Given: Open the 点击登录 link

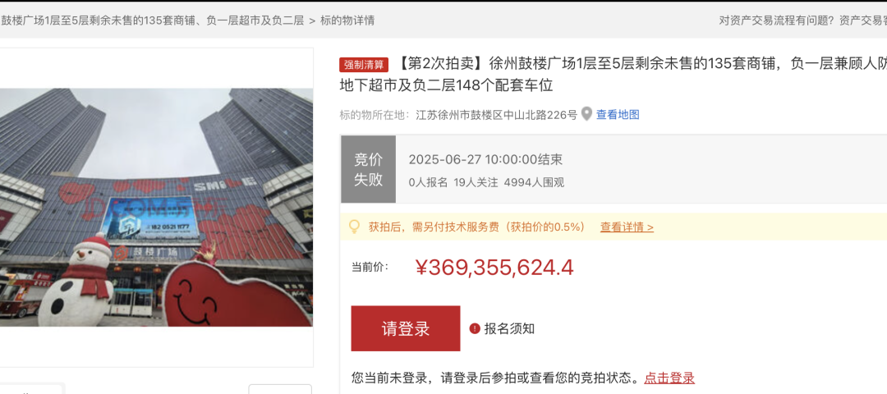Looking at the screenshot, I should point(669,378).
